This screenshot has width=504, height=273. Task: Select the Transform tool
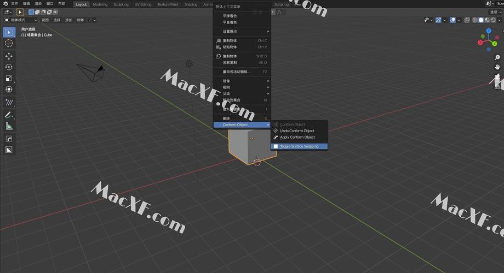pos(9,90)
